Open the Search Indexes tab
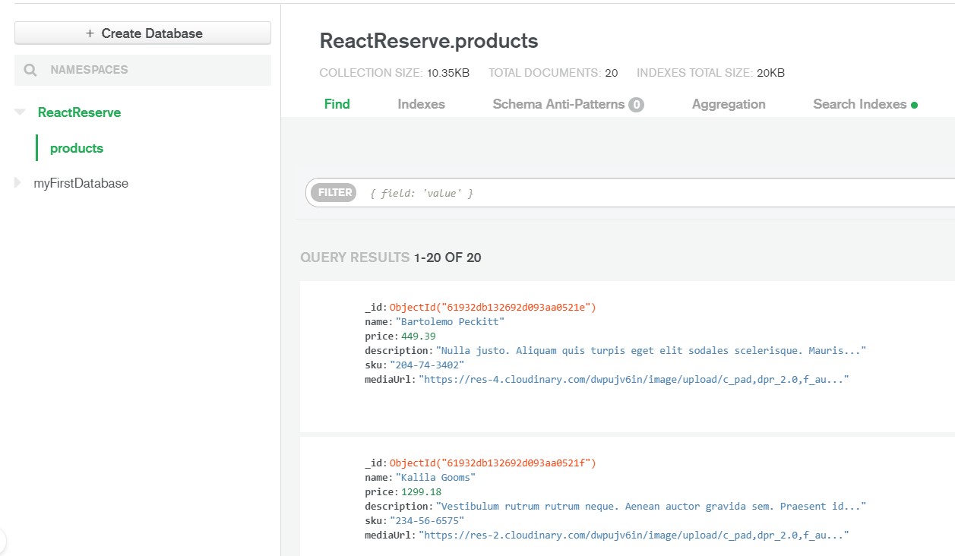 pos(860,104)
